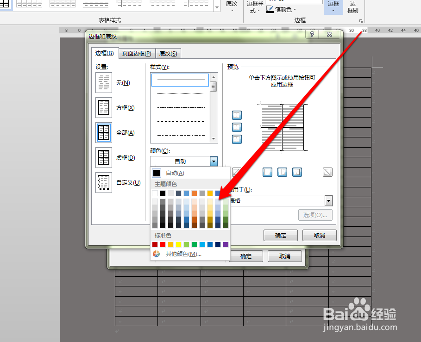This screenshot has width=421, height=342.
Task: Switch to the 边框(B) tab
Action: 105,53
